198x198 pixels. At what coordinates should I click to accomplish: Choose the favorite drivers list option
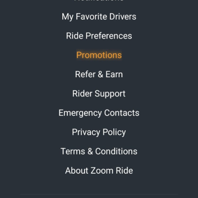coord(99,17)
